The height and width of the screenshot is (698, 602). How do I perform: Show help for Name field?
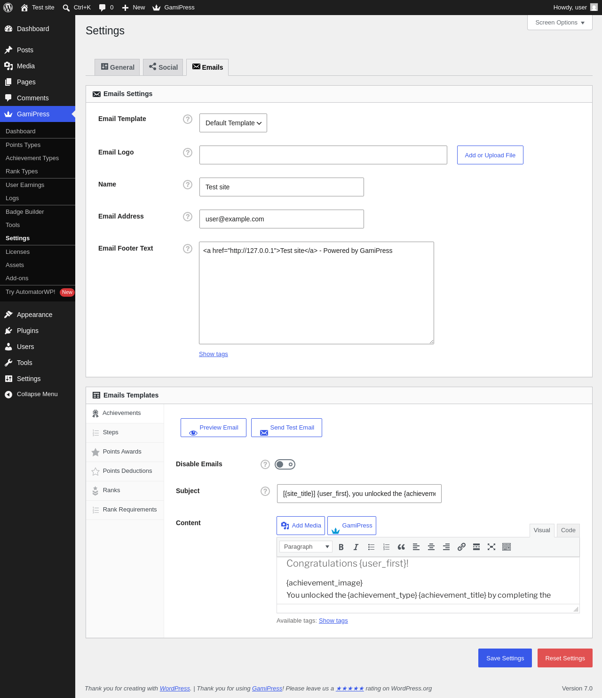click(188, 185)
